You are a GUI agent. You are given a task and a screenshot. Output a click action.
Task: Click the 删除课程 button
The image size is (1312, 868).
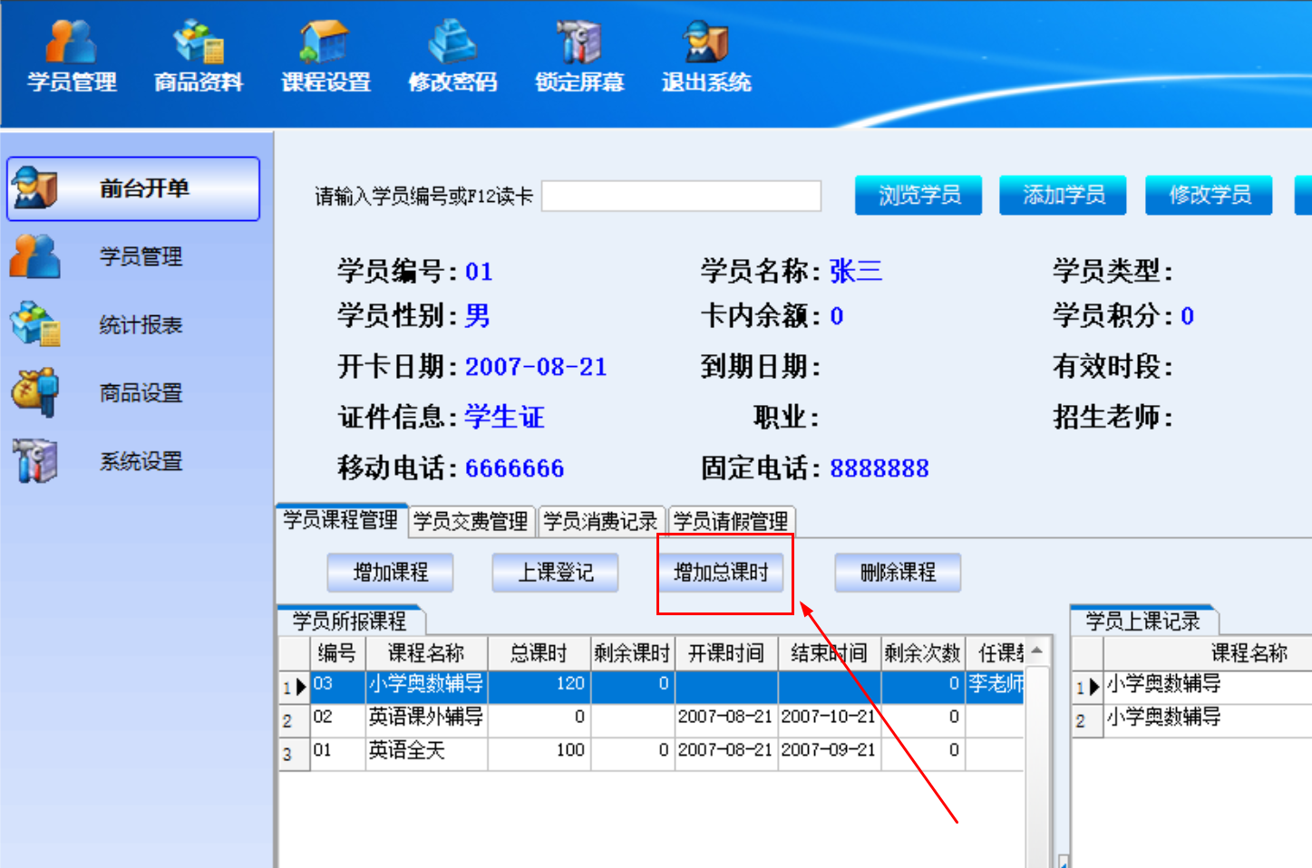click(x=898, y=573)
